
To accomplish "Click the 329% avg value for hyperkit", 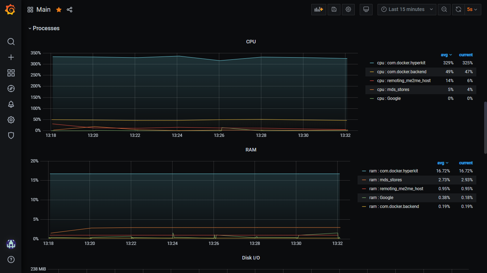I will [x=448, y=63].
